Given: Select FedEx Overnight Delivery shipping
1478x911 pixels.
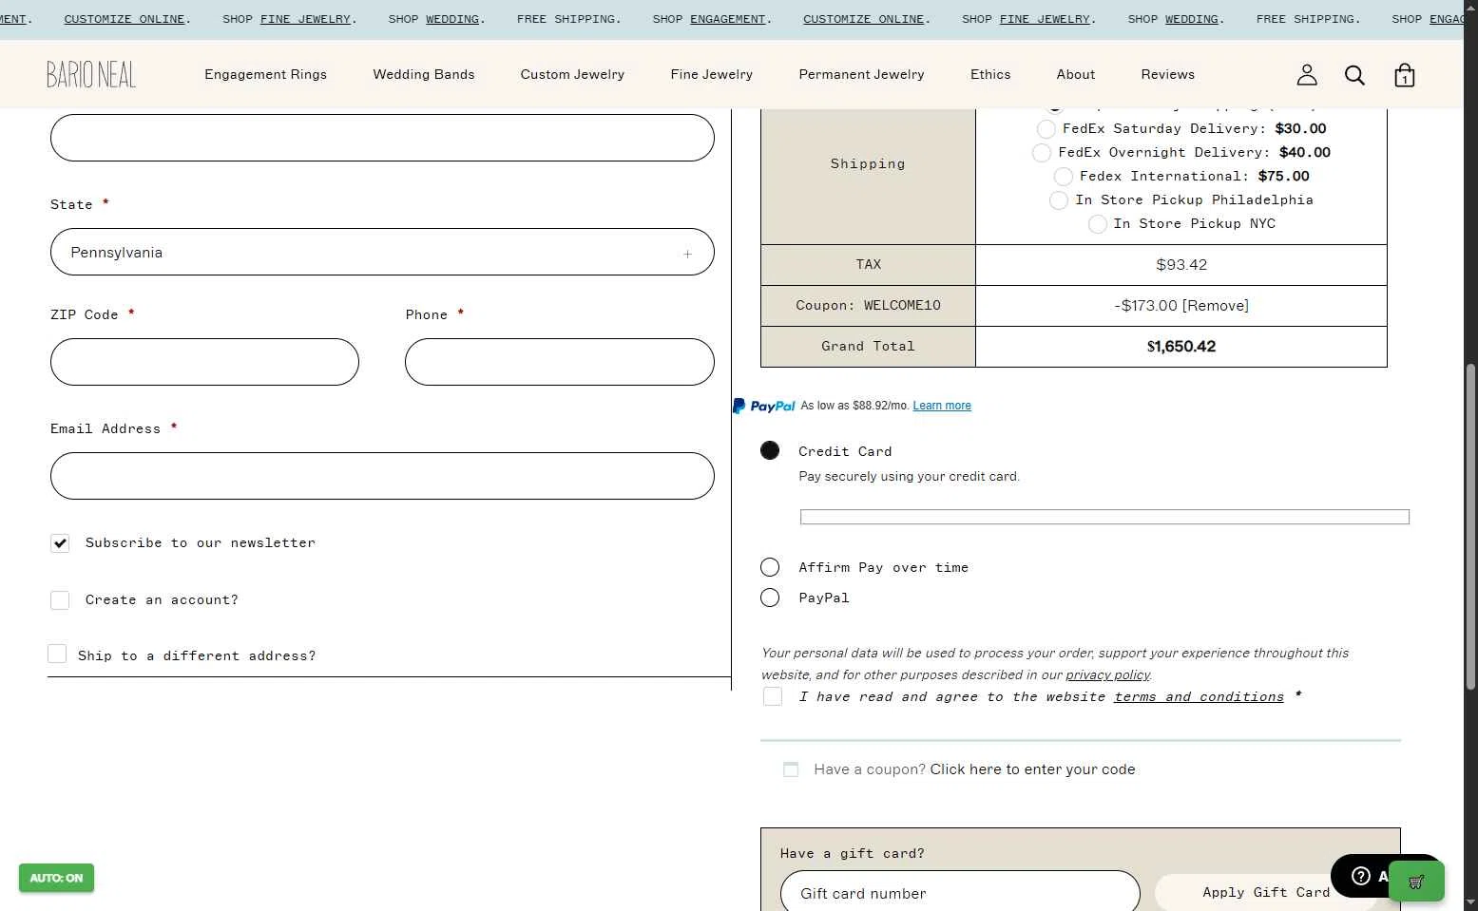Looking at the screenshot, I should [1042, 152].
